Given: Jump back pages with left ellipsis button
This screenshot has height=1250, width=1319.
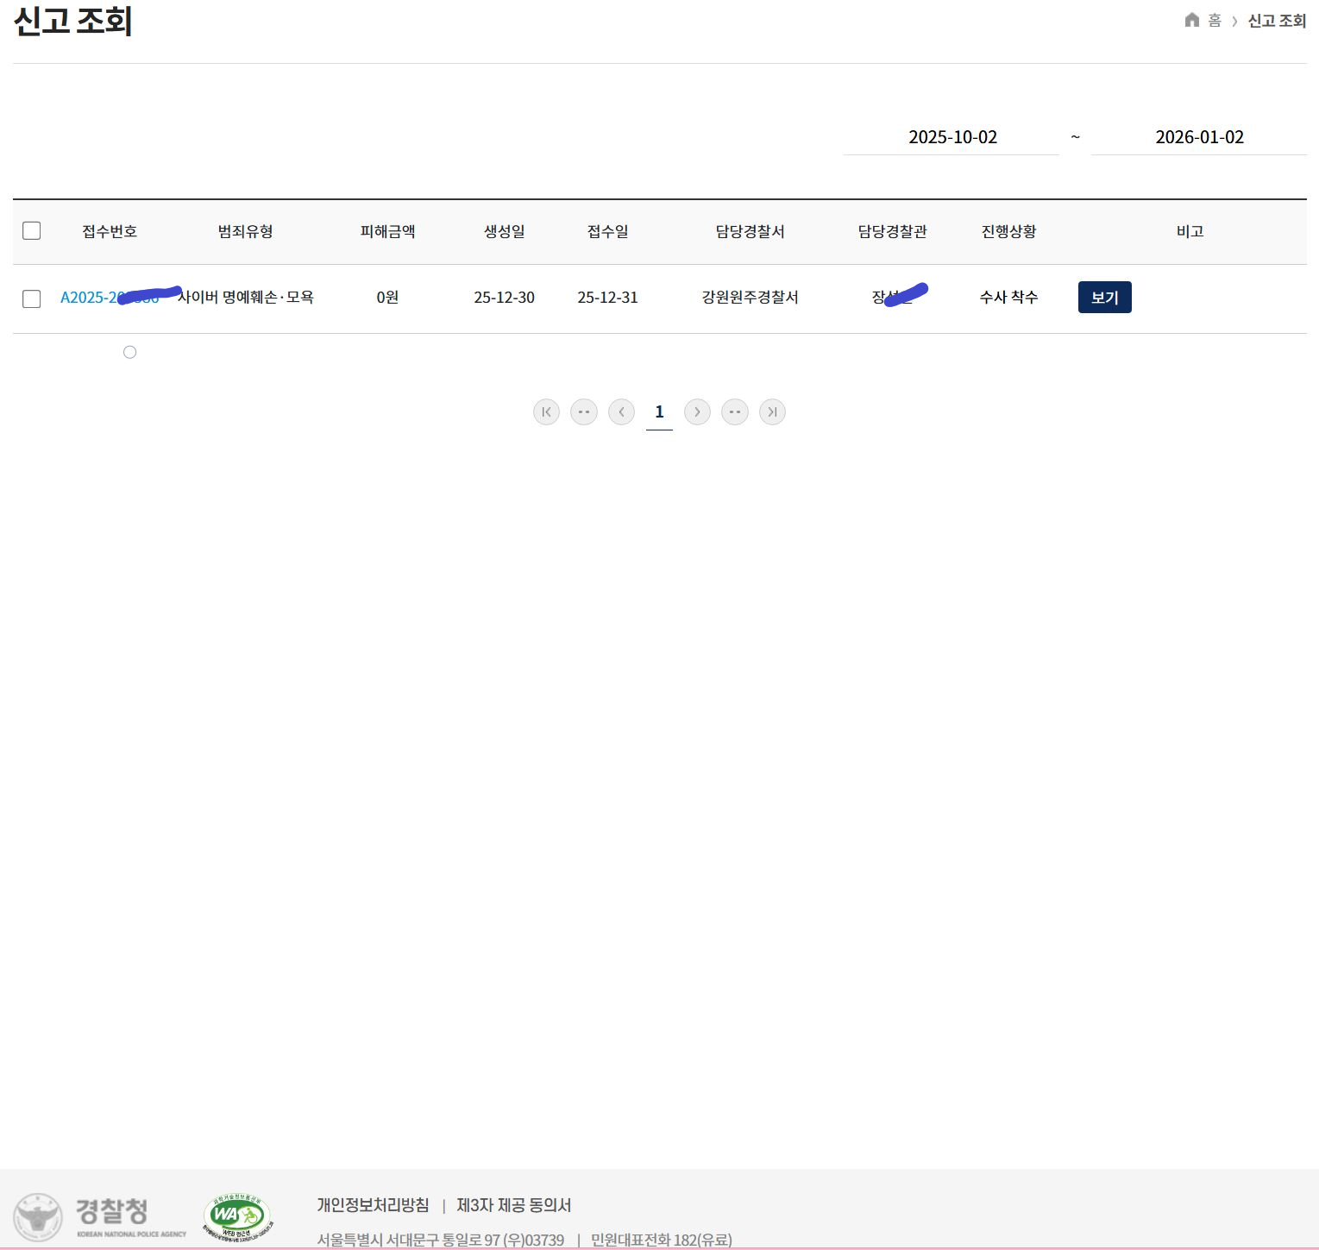Looking at the screenshot, I should click(x=584, y=412).
